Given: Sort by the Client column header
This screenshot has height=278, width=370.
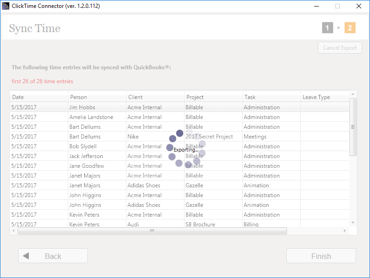Looking at the screenshot, I should 155,97.
